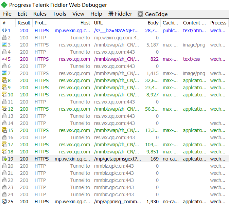Click the HTML document icon of session 1
Screen dimensions: 229x206
point(4,31)
